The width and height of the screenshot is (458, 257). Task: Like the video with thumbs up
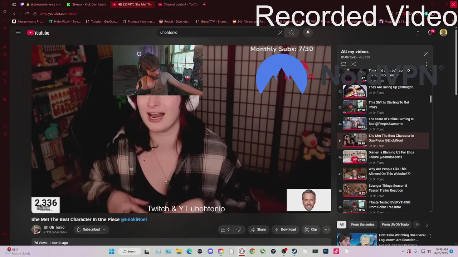pyautogui.click(x=225, y=230)
